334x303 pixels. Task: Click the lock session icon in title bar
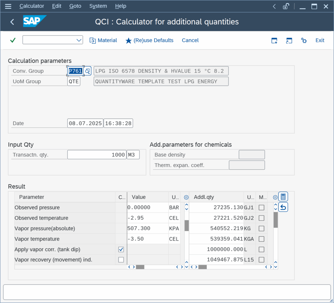(286, 6)
